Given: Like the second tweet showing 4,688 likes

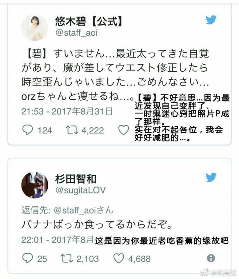Looking at the screenshot, I should coord(118,258).
